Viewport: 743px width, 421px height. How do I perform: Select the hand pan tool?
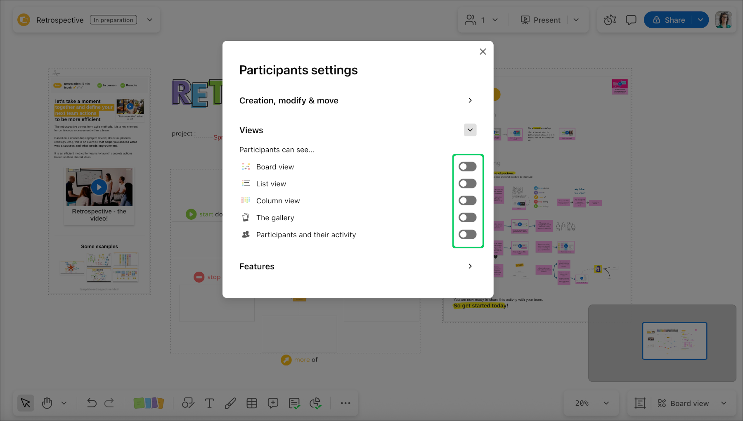pyautogui.click(x=47, y=403)
